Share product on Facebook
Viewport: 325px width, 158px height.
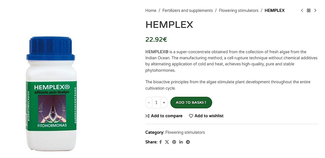tap(160, 142)
